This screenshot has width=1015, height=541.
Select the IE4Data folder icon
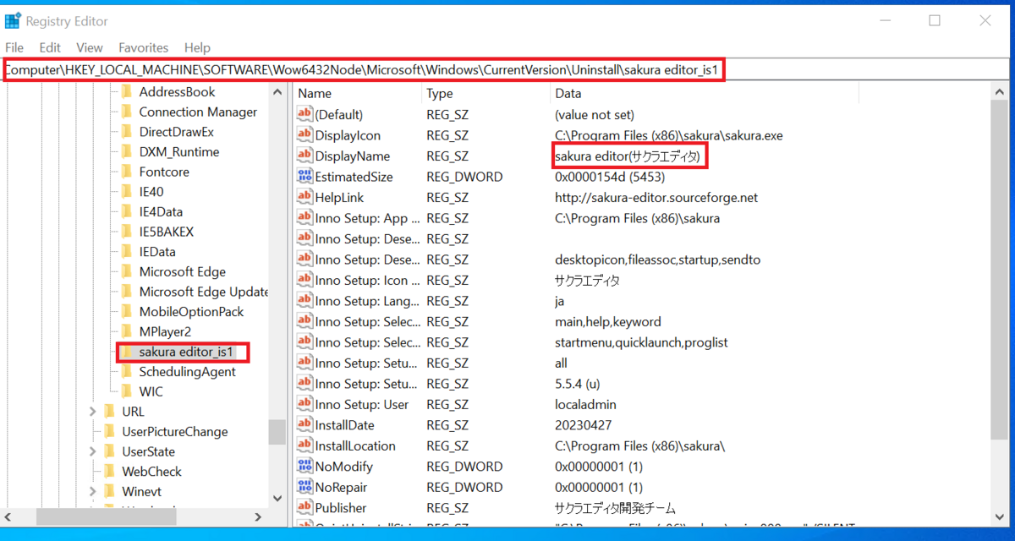tap(127, 212)
